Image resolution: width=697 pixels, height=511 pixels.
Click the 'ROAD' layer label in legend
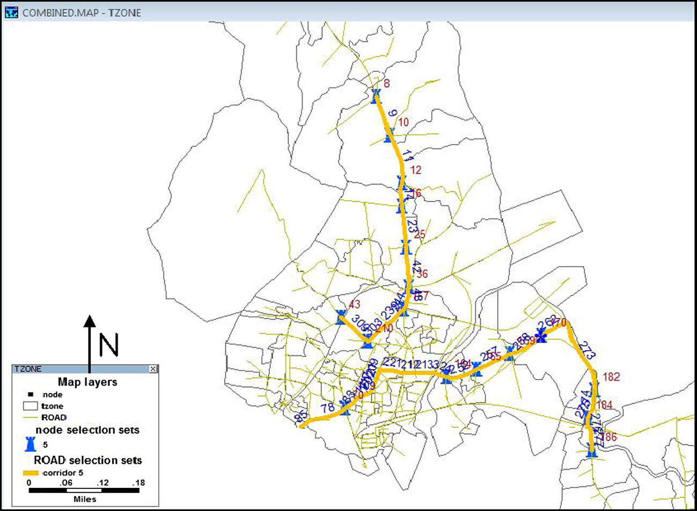point(54,417)
